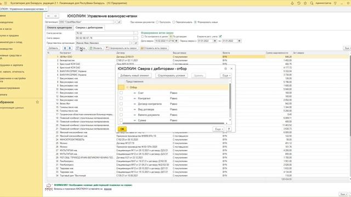Tick the Счет filter checkbox

pyautogui.click(x=121, y=92)
